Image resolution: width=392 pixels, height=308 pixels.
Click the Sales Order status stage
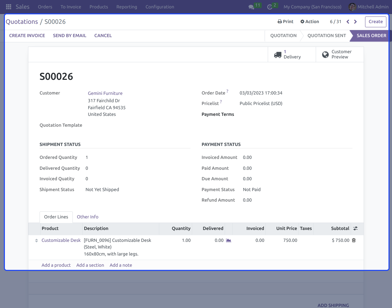tap(371, 35)
